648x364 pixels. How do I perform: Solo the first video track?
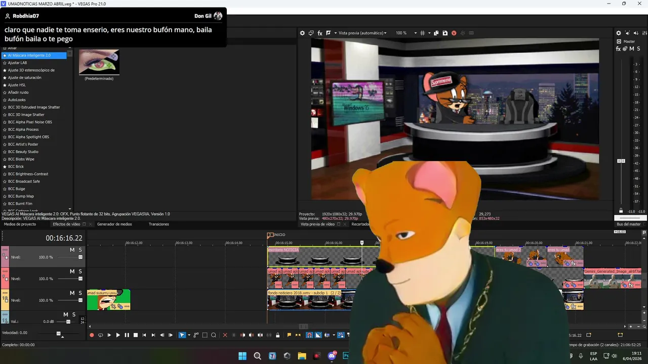(x=80, y=250)
